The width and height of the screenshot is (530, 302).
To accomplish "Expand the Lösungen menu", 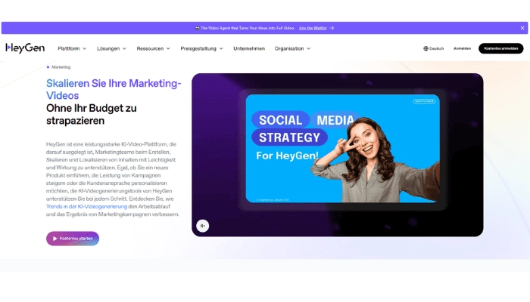I will pos(111,48).
